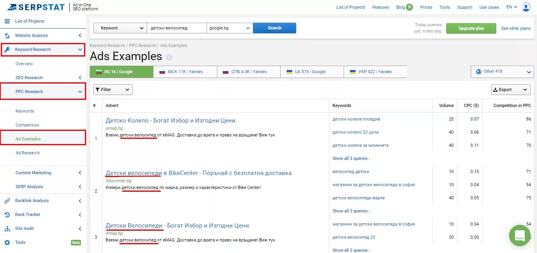This screenshot has width=537, height=253.
Task: Click the green Upgrade plan button
Action: pyautogui.click(x=471, y=28)
